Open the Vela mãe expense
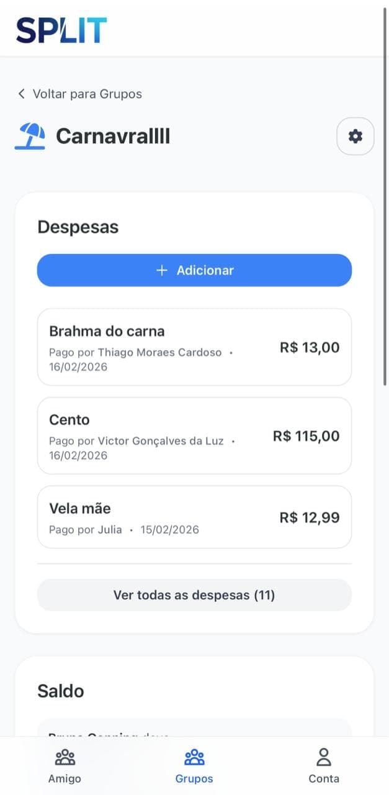Screen dimensions: 389x795 pos(194,517)
